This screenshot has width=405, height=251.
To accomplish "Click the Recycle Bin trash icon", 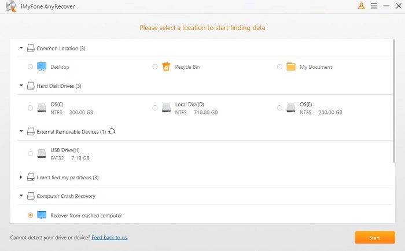I will click(x=166, y=67).
